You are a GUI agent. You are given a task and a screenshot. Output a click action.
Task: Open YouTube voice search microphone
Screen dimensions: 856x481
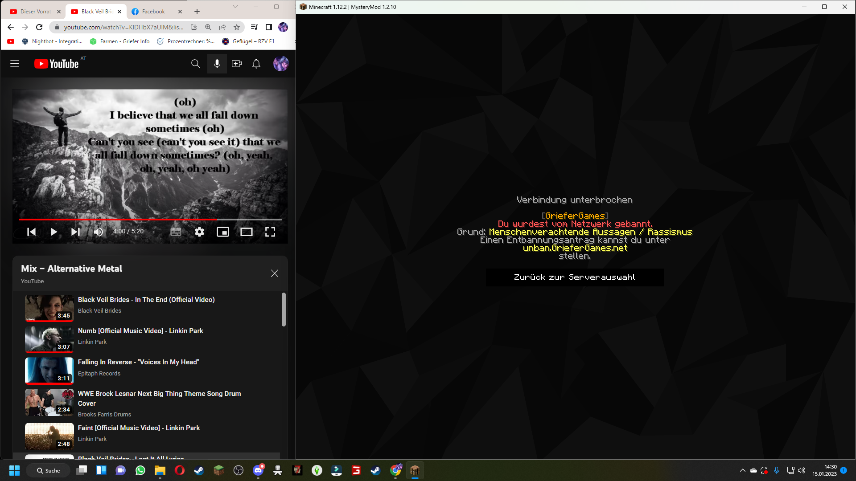217,64
